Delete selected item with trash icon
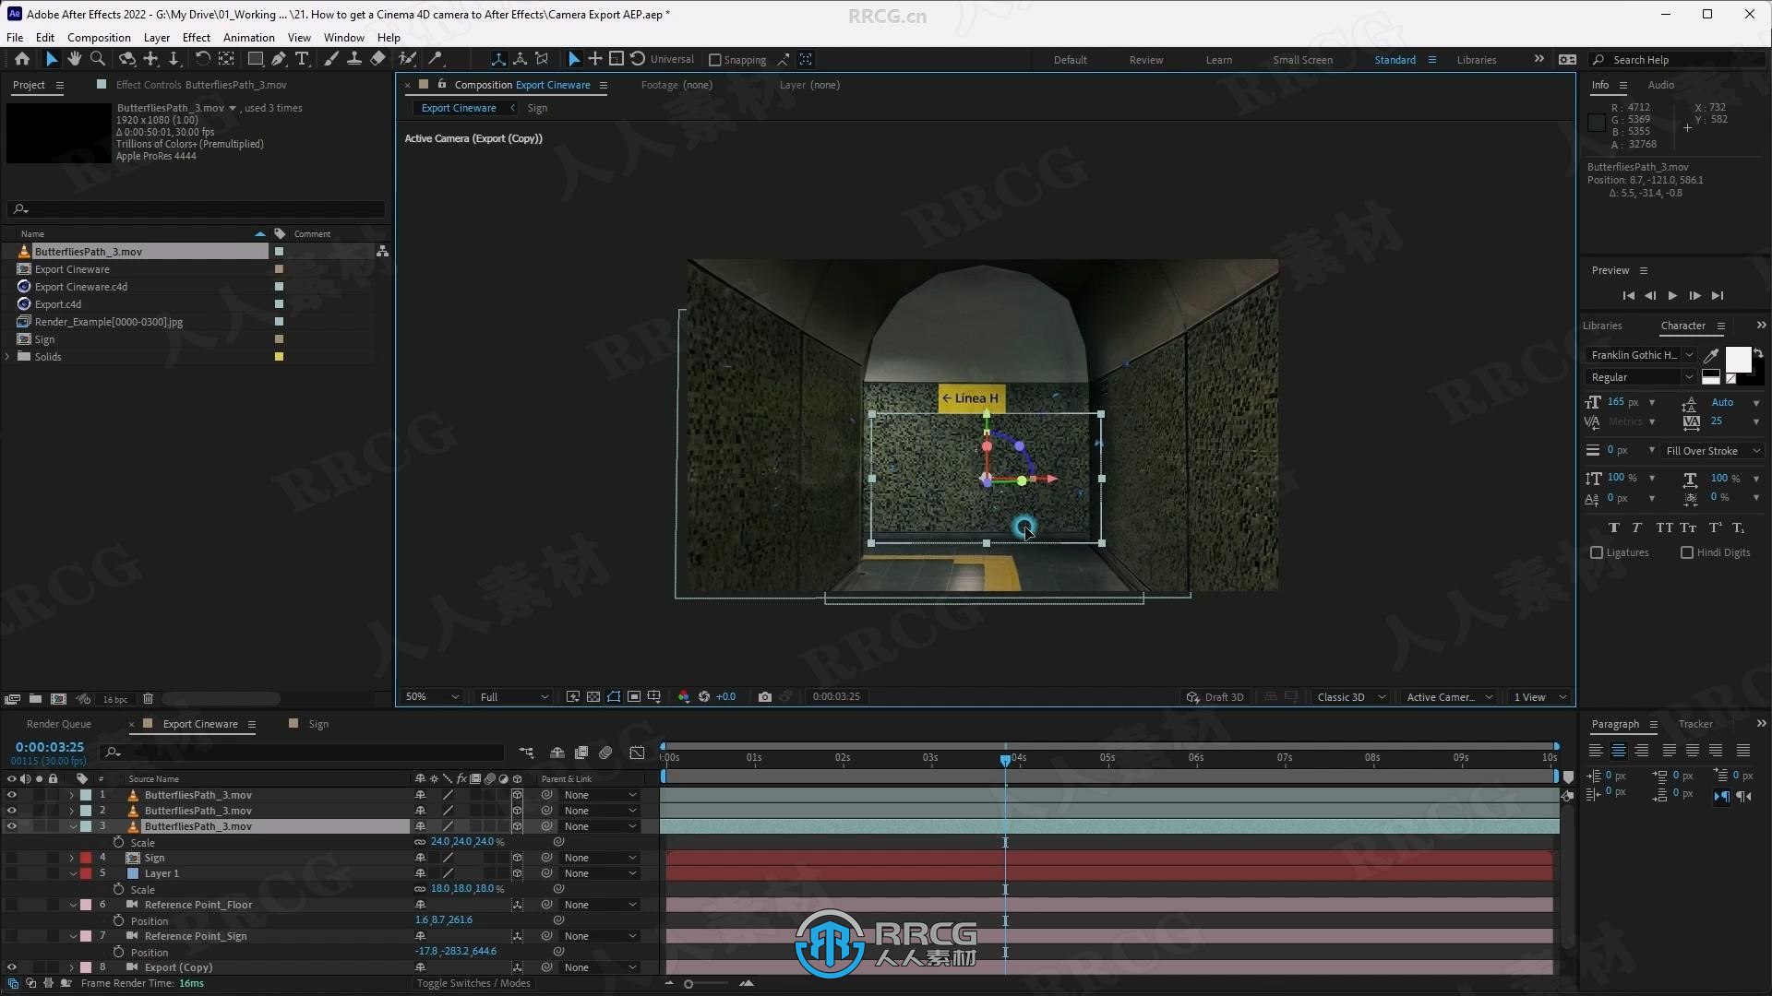 148,699
